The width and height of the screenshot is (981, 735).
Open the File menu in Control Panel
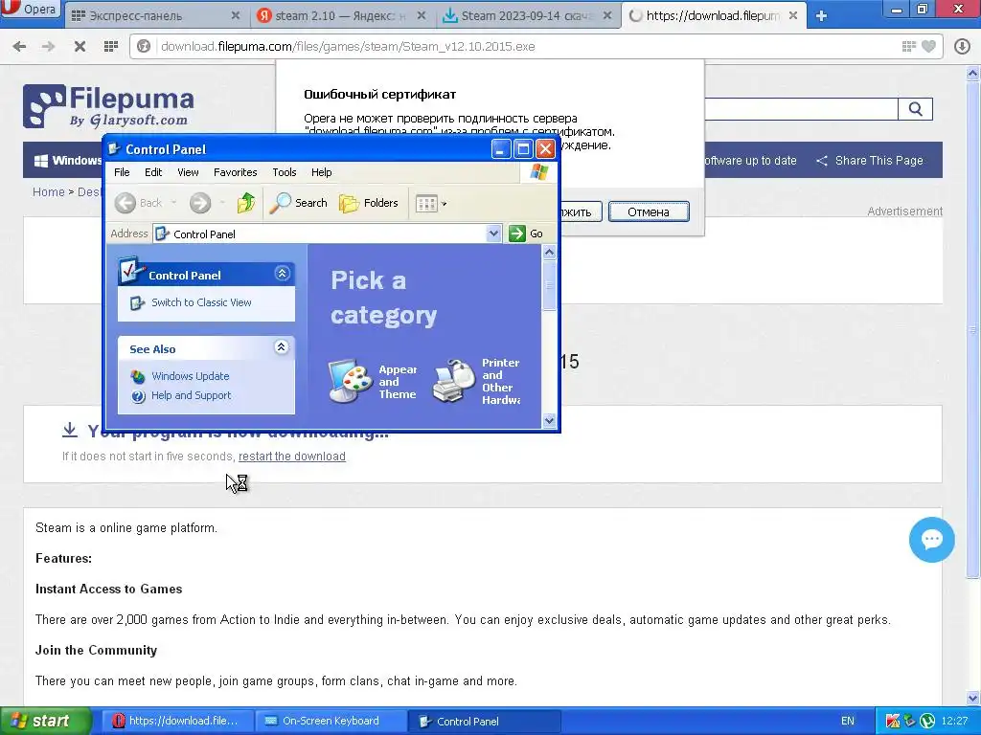pyautogui.click(x=122, y=172)
